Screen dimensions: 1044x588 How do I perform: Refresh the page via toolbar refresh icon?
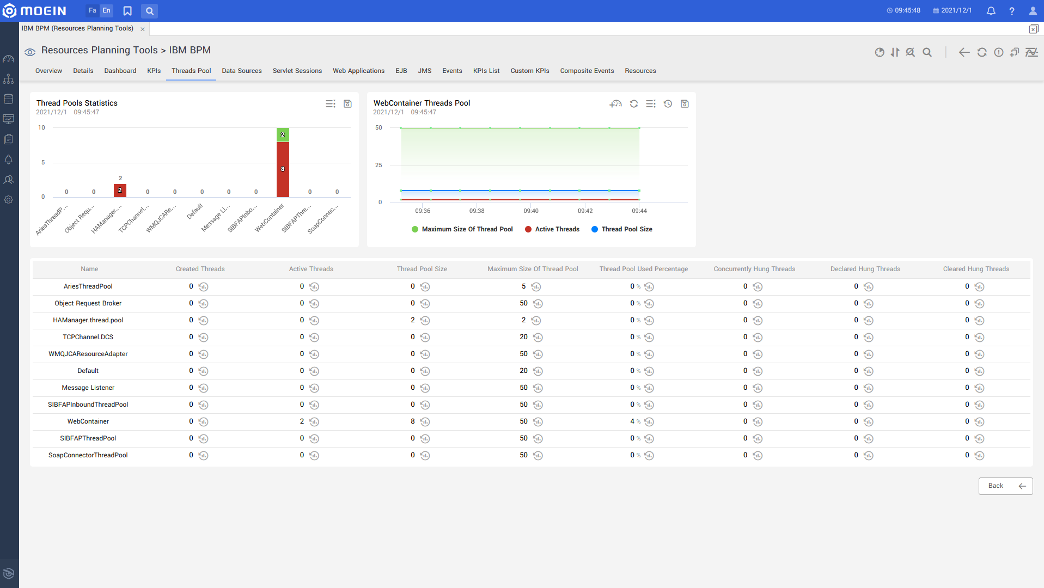pos(982,52)
